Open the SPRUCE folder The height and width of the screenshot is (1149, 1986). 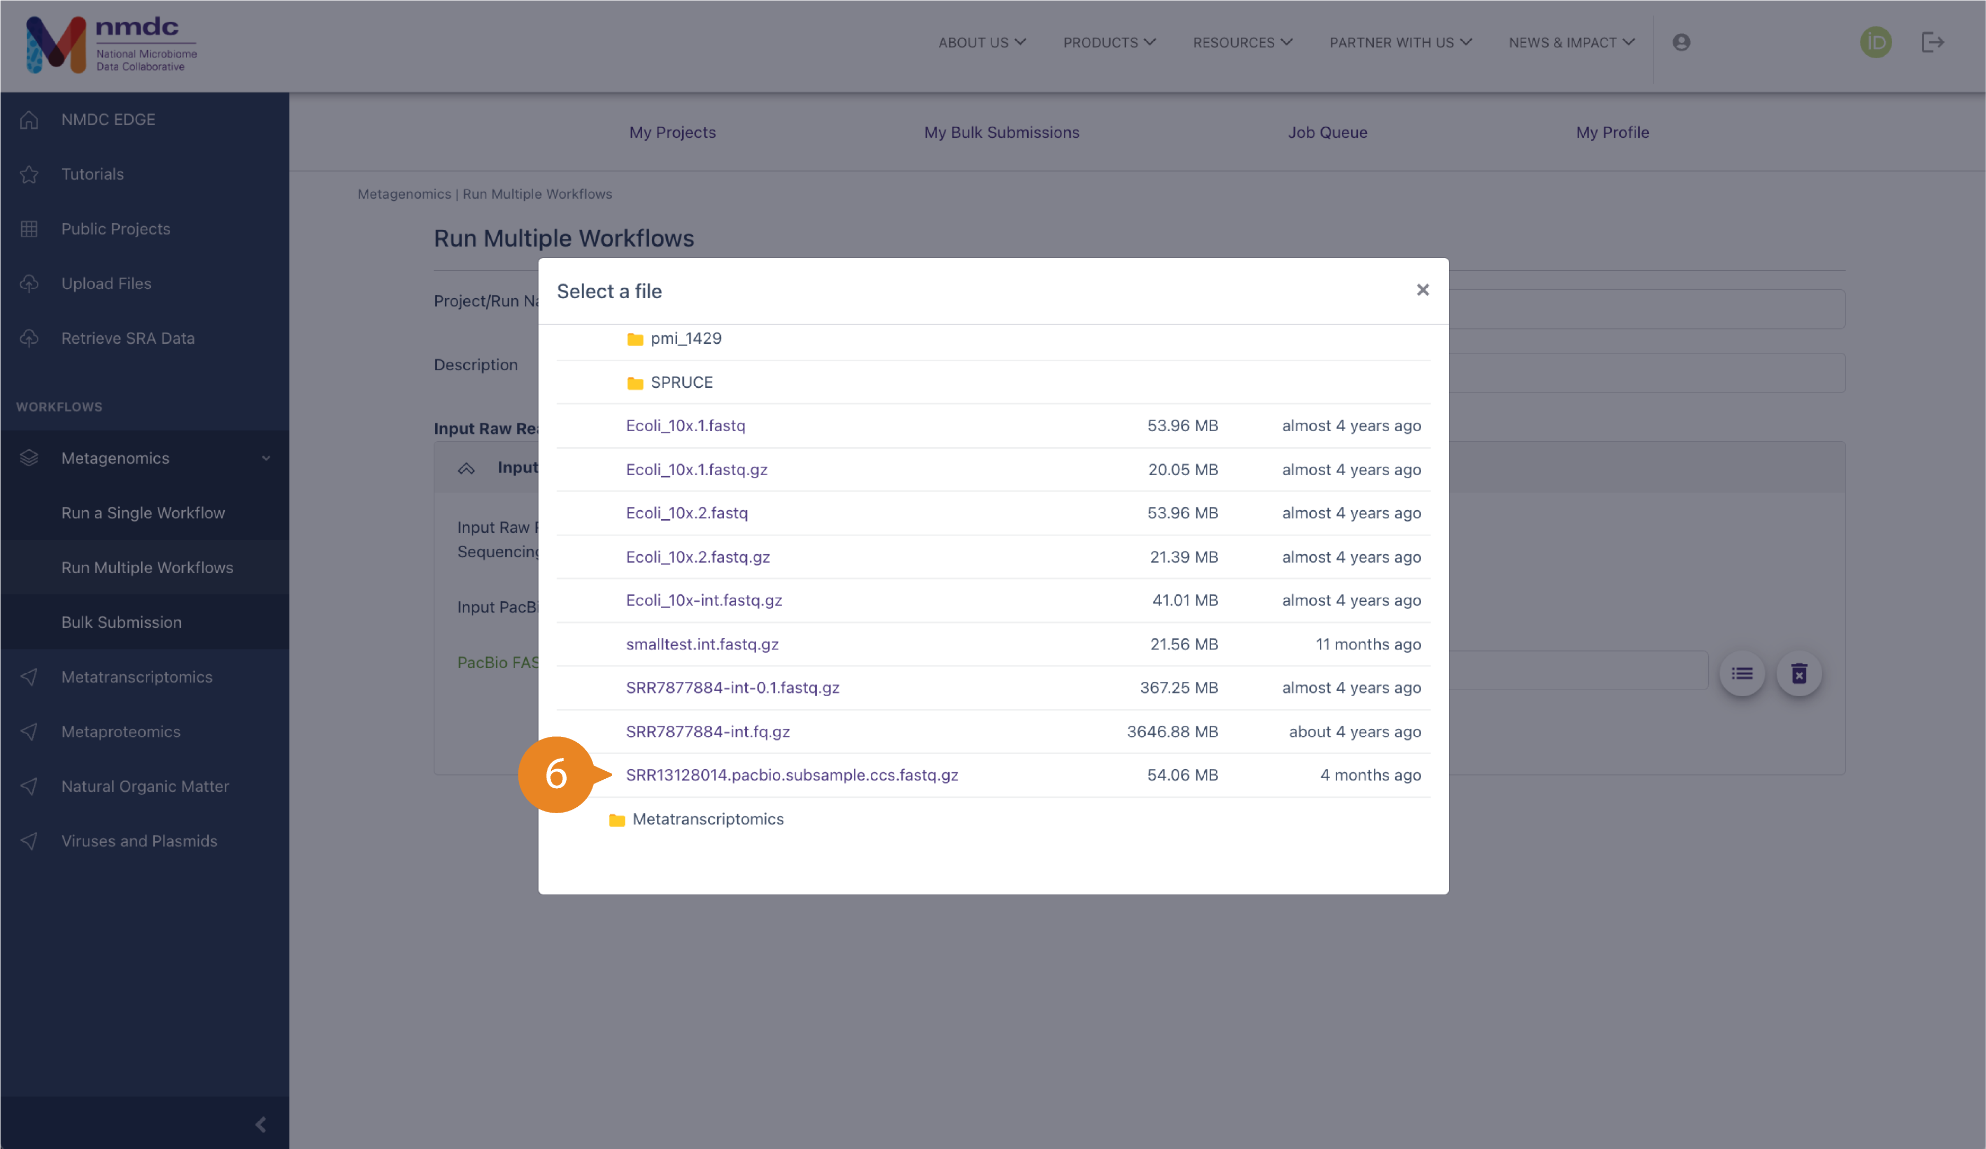pos(670,383)
